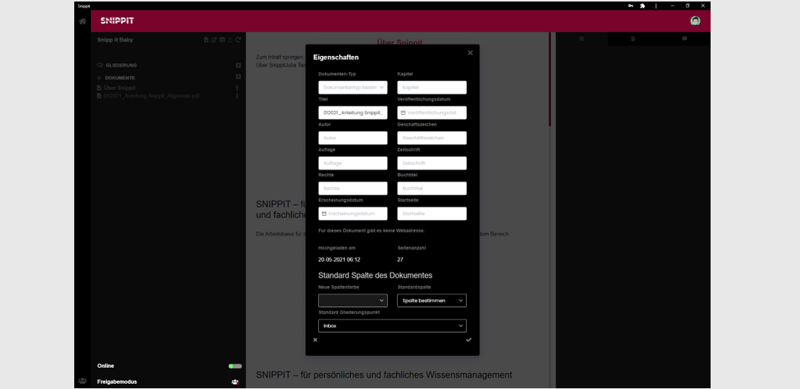The height and width of the screenshot is (389, 800).
Task: Click into the Veröffentlichungsdatum field
Action: click(x=432, y=113)
